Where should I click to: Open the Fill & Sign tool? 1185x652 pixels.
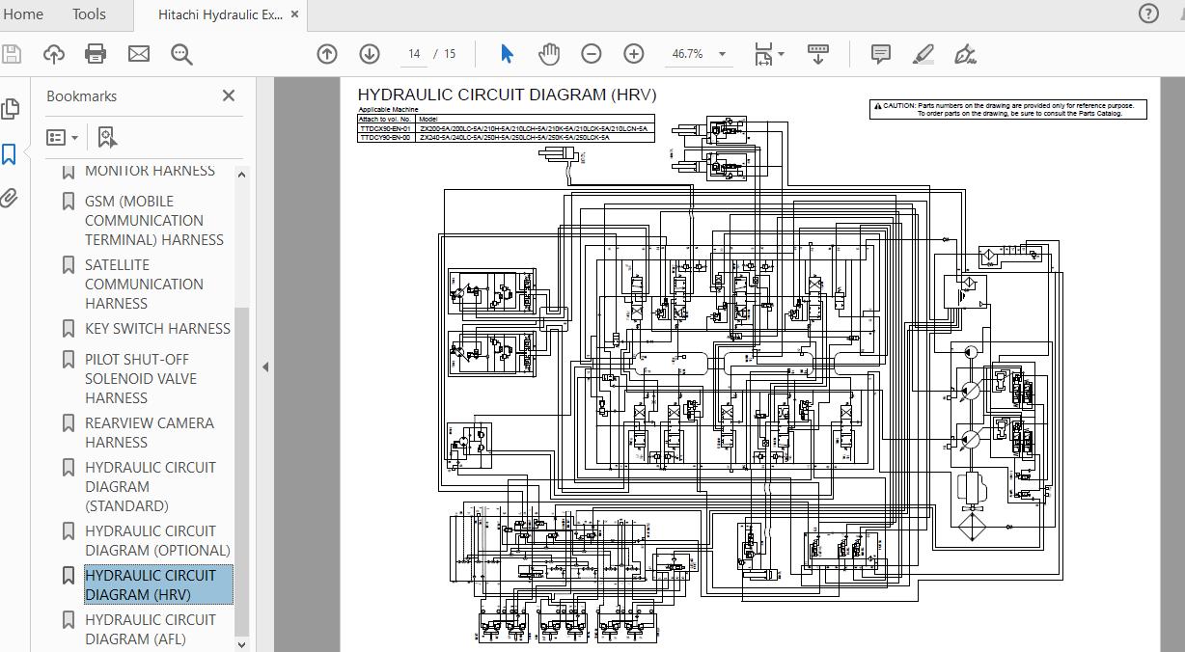pyautogui.click(x=966, y=54)
